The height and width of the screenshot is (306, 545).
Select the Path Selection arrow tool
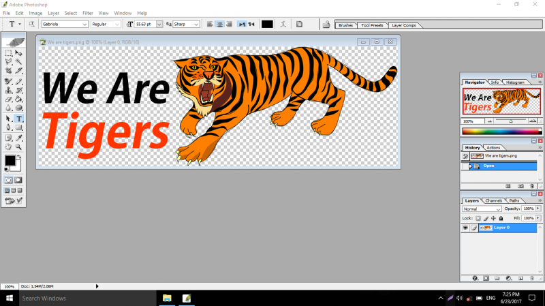8,119
